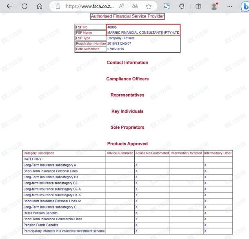Open the Bing Copilot sidebar
This screenshot has width=249, height=239.
click(245, 7)
